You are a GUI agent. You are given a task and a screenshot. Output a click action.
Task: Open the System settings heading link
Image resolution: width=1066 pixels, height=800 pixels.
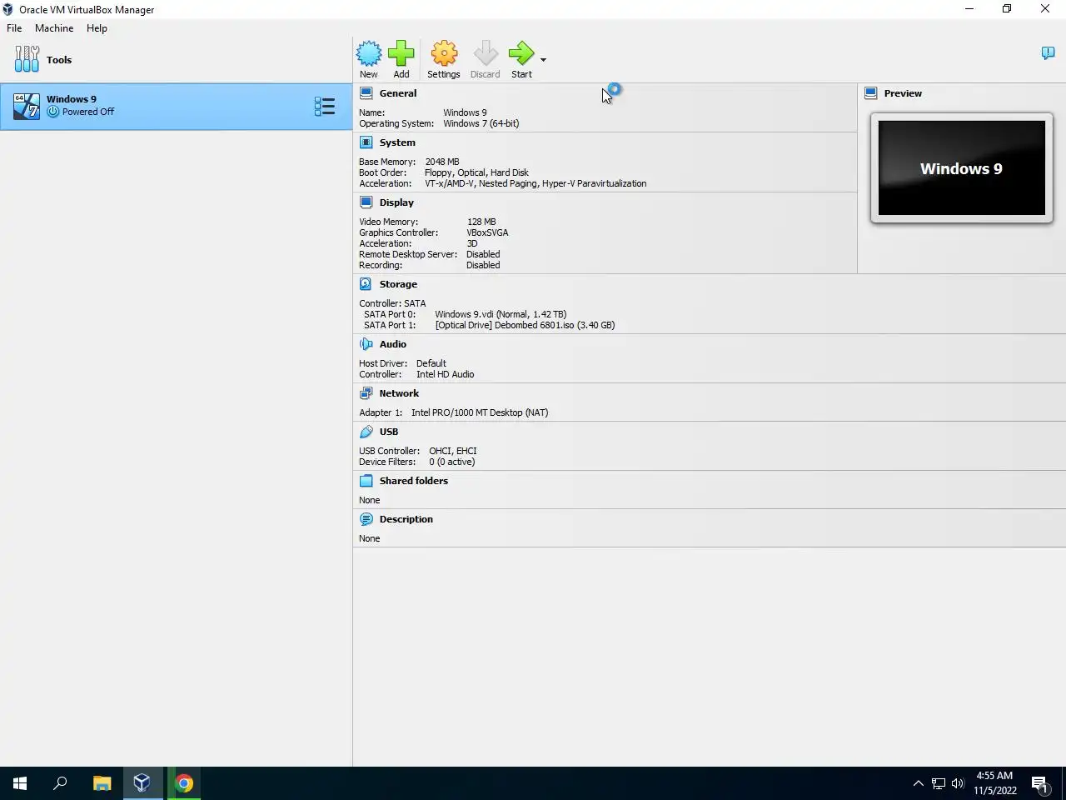point(397,142)
